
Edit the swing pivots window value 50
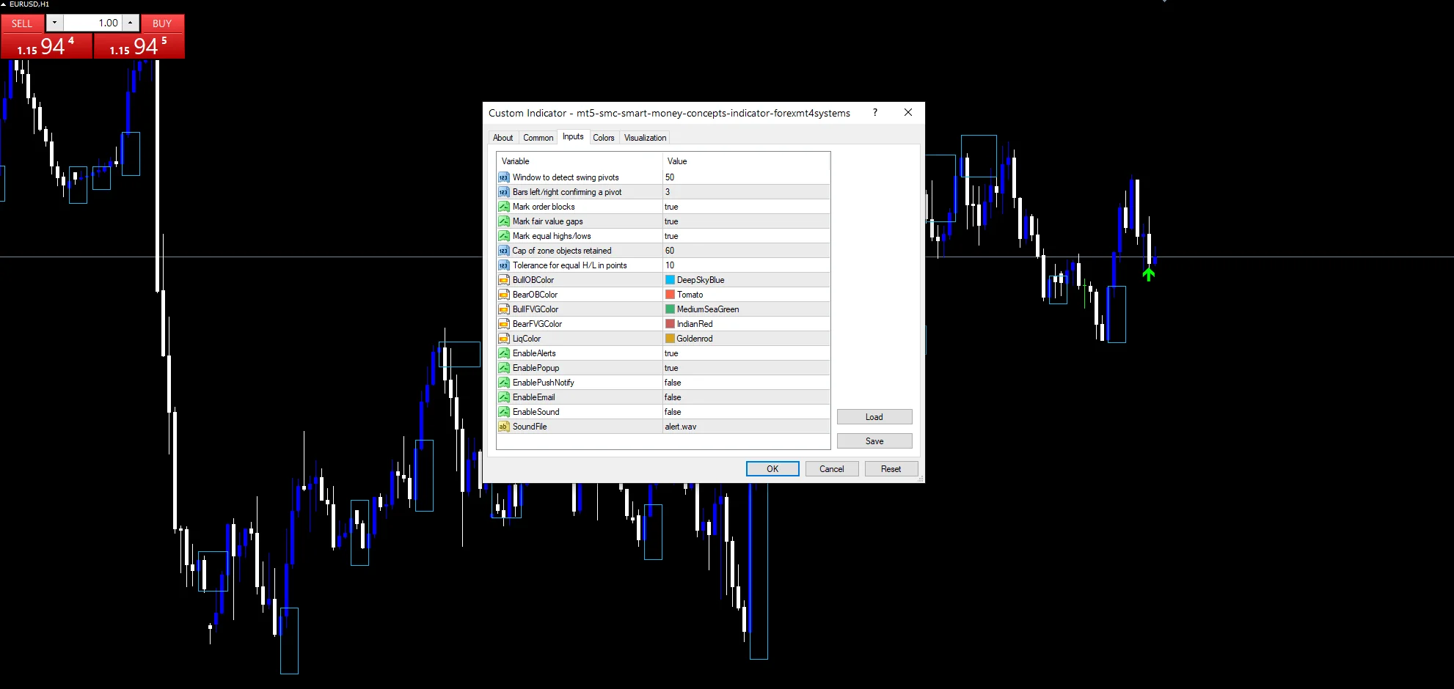coord(746,177)
